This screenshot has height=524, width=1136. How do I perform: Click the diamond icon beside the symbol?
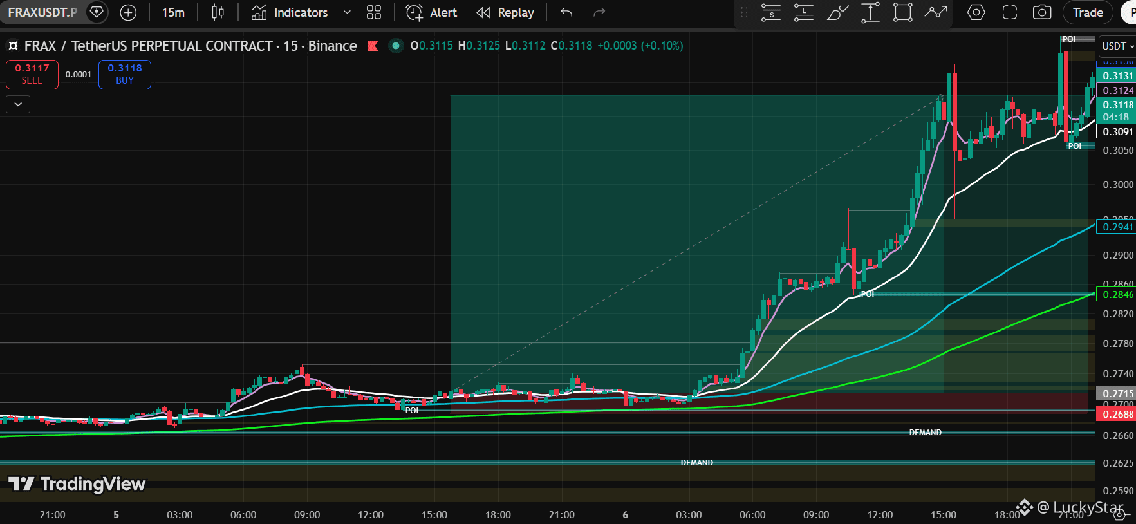click(97, 12)
